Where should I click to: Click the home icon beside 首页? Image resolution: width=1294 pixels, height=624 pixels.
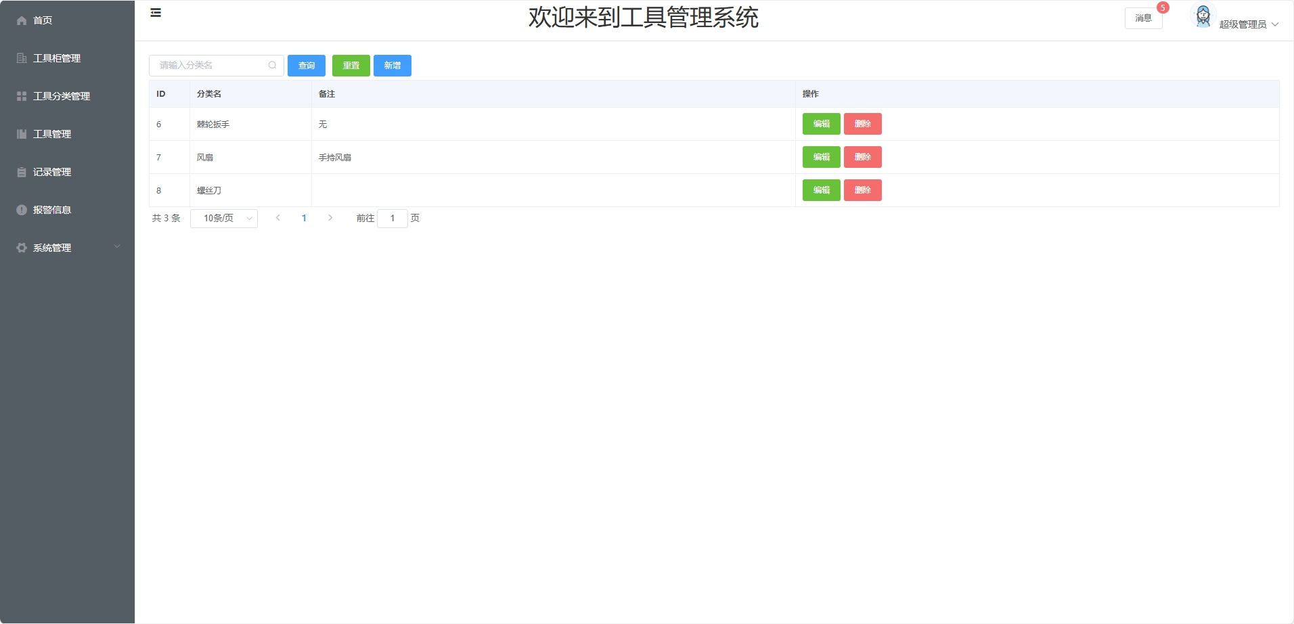click(22, 20)
